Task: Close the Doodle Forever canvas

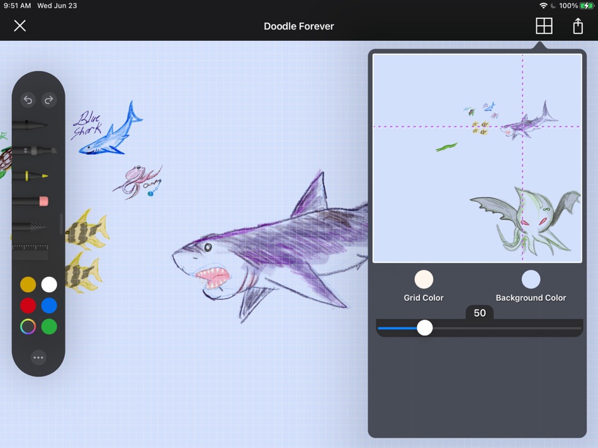Action: [x=20, y=26]
